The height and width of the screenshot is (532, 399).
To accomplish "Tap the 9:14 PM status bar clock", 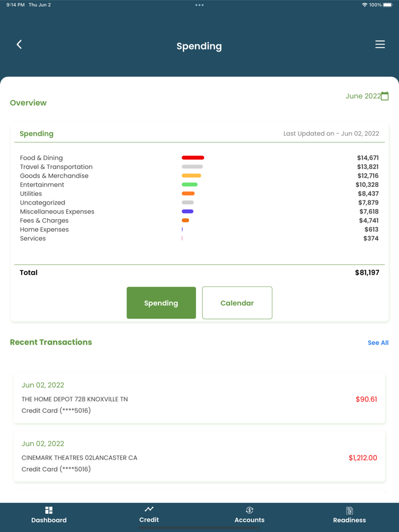I will click(x=15, y=5).
